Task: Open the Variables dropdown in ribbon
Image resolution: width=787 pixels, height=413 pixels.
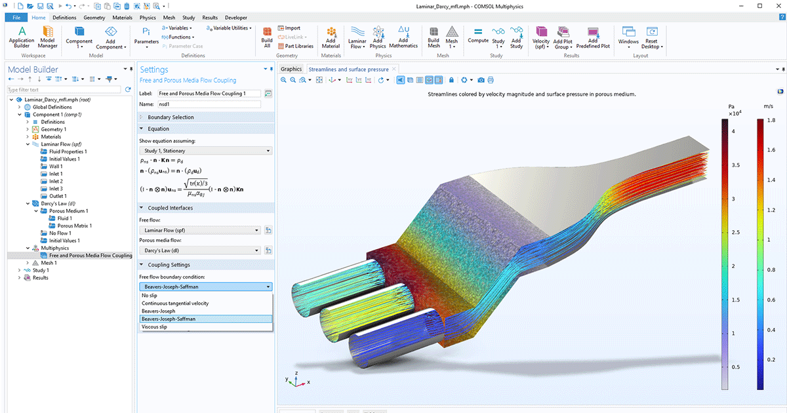Action: [178, 28]
